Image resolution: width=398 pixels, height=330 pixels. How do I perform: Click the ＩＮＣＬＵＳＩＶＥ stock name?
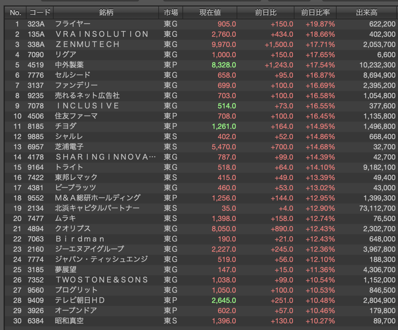(87, 106)
